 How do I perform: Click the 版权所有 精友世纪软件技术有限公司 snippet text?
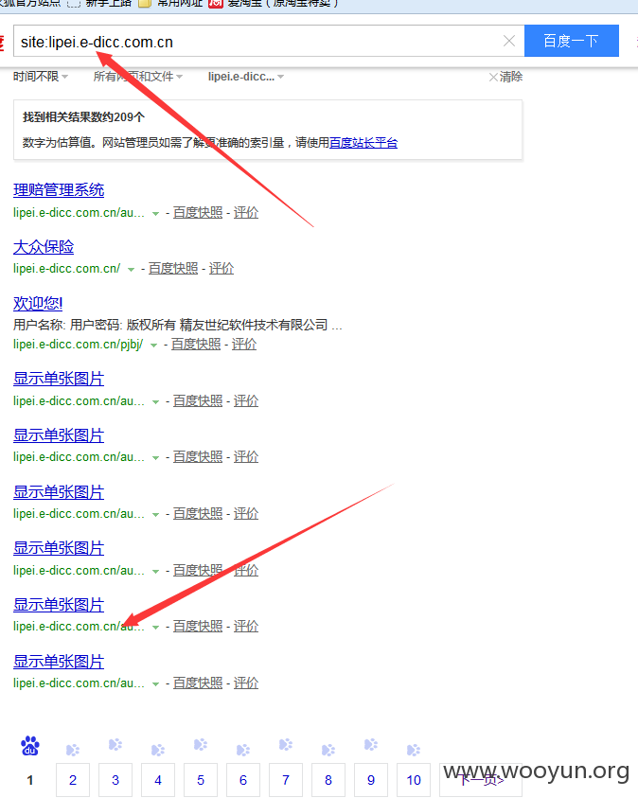point(227,325)
